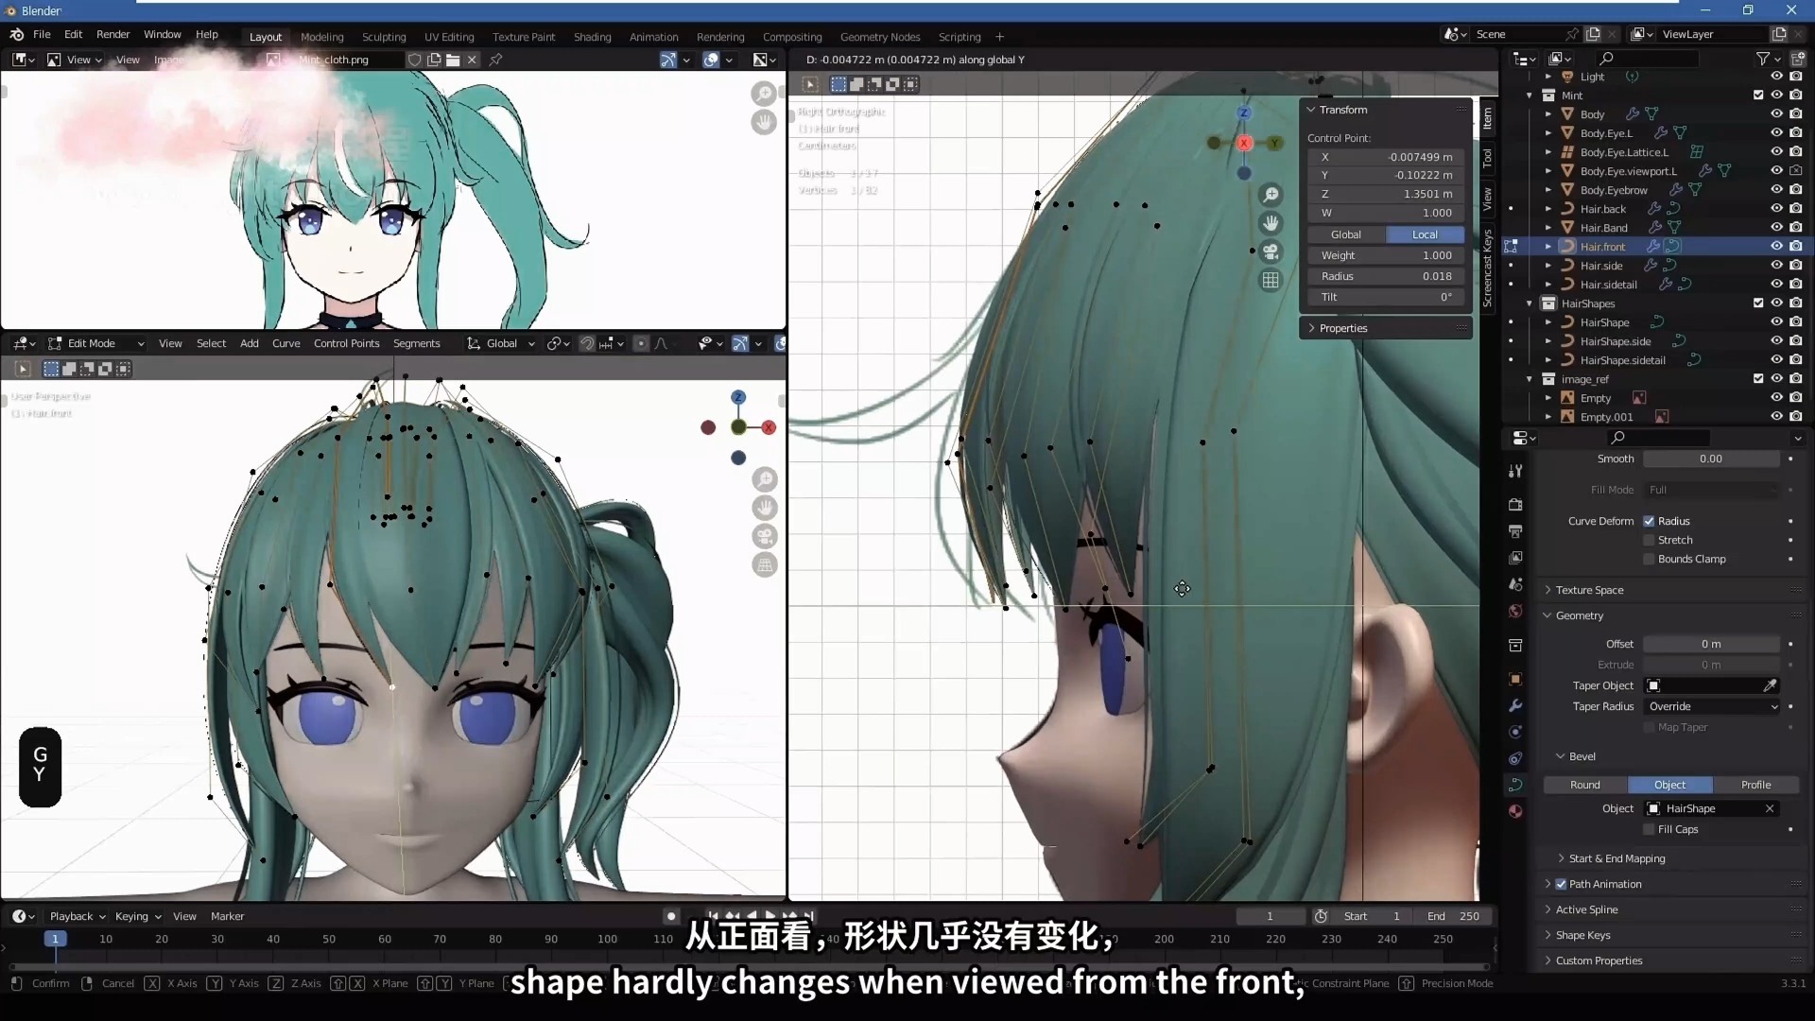Open the Control Points menu
1815x1021 pixels.
click(346, 343)
